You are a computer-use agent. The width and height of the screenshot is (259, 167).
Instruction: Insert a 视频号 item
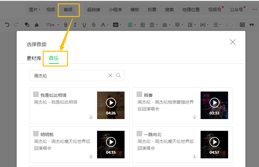[x=215, y=10]
